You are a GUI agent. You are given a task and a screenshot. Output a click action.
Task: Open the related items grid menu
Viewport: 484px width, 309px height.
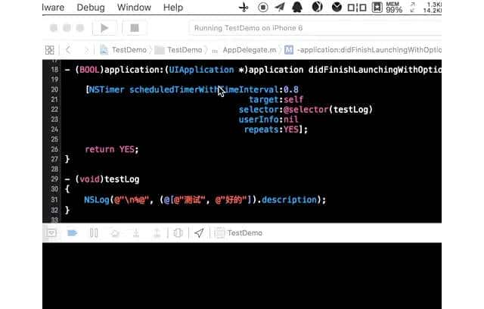point(50,50)
